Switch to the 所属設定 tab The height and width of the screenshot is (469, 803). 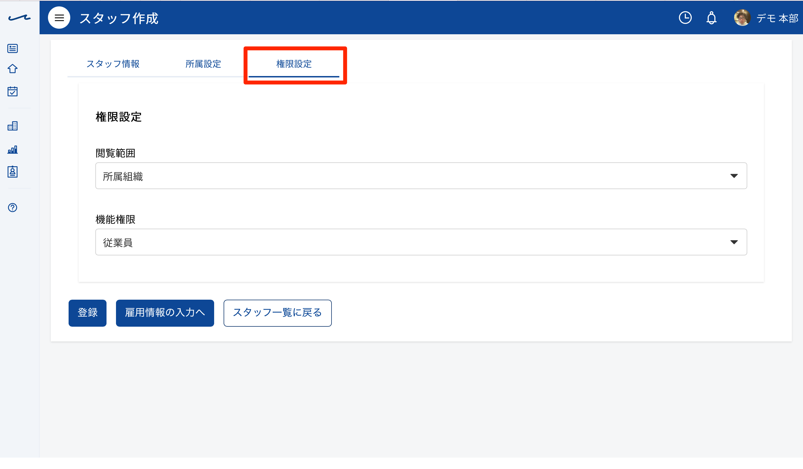tap(203, 64)
